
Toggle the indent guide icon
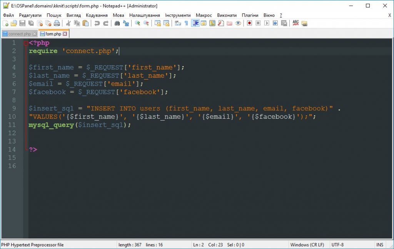click(x=195, y=23)
